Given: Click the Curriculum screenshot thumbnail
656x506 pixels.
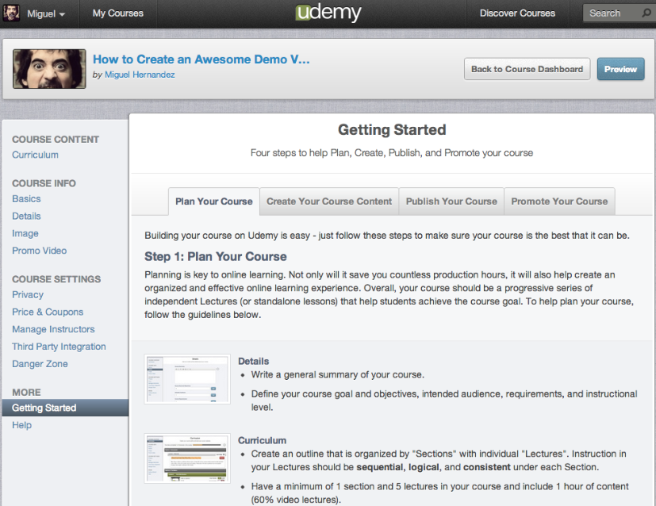Looking at the screenshot, I should [187, 458].
